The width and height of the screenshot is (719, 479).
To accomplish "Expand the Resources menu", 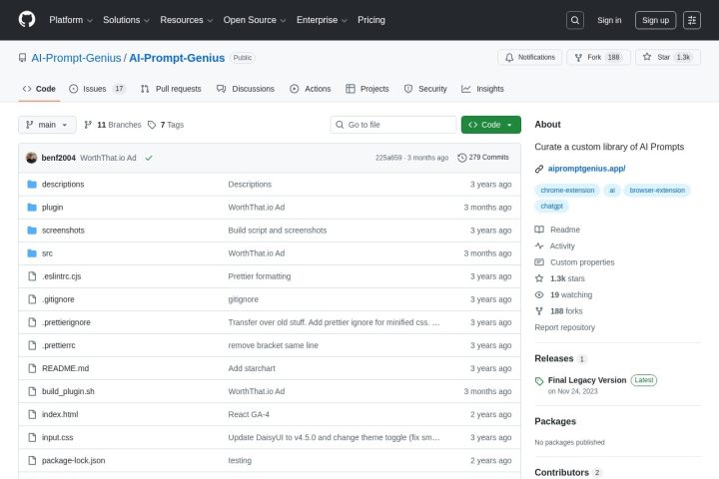I will click(186, 20).
